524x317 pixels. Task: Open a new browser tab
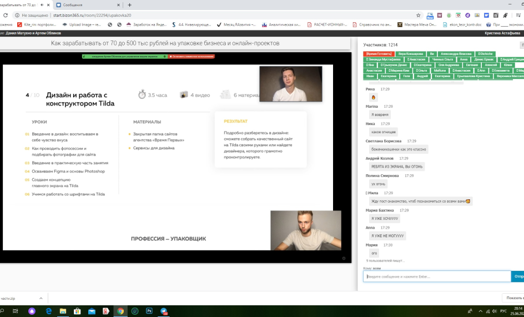(x=130, y=4)
